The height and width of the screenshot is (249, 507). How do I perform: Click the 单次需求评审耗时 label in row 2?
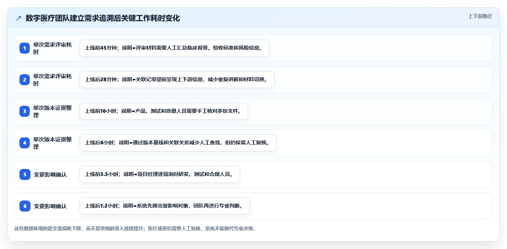(52, 80)
